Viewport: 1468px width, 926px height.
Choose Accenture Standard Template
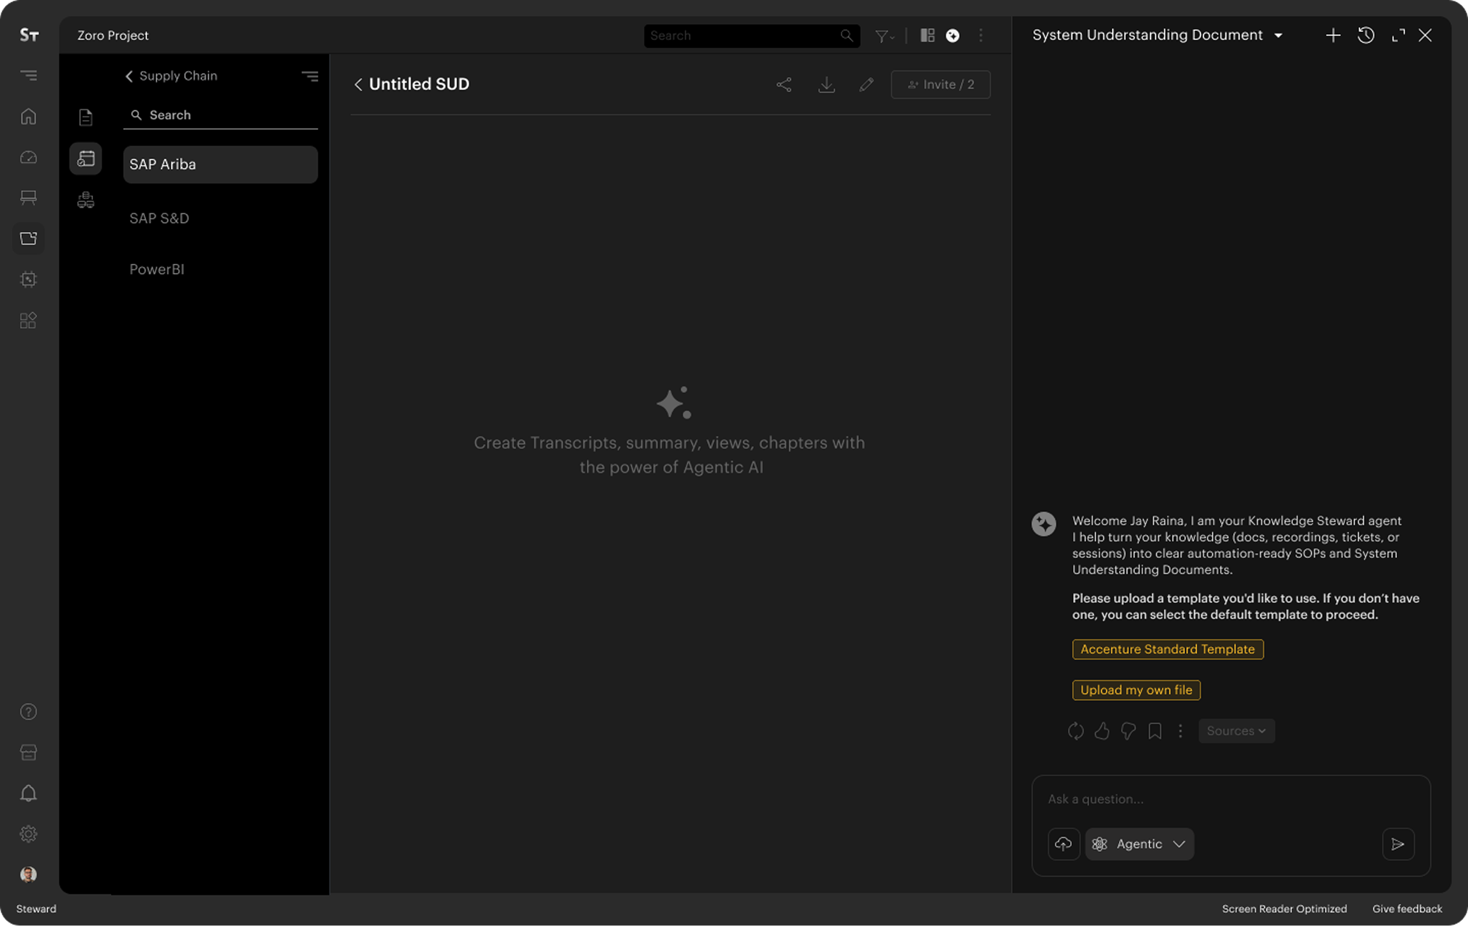(x=1167, y=649)
